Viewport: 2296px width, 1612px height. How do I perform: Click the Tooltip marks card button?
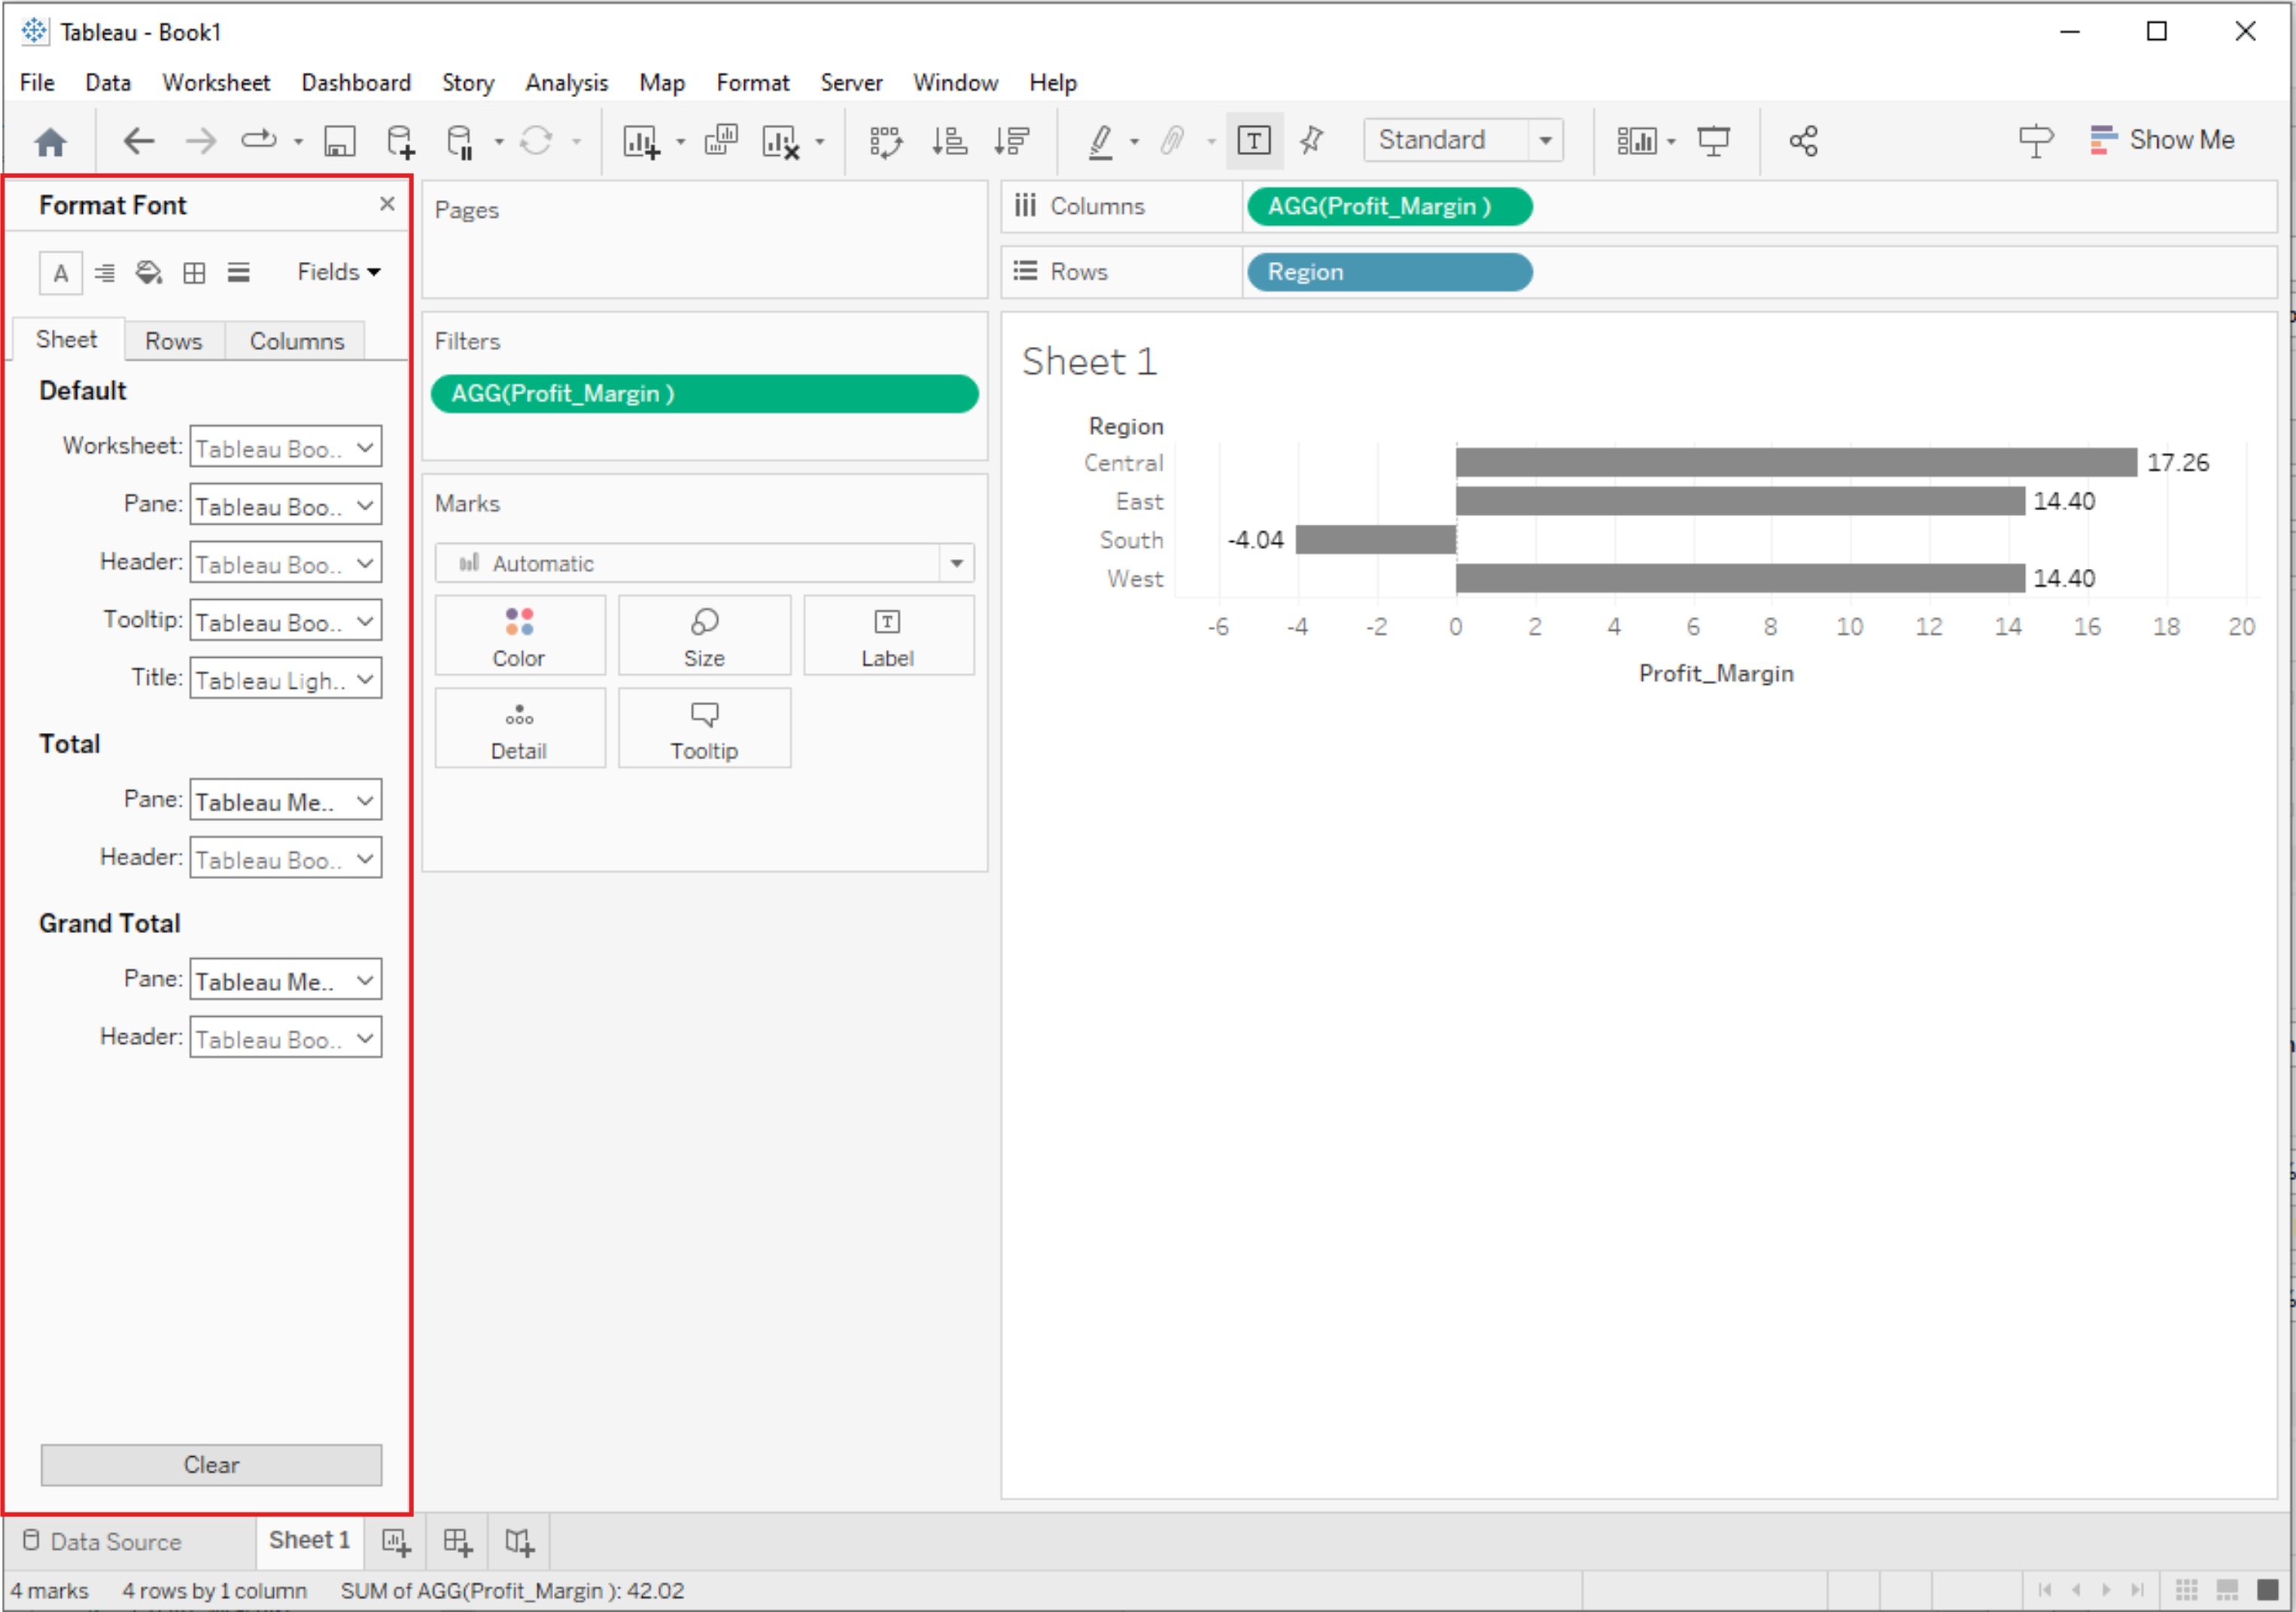coord(704,729)
